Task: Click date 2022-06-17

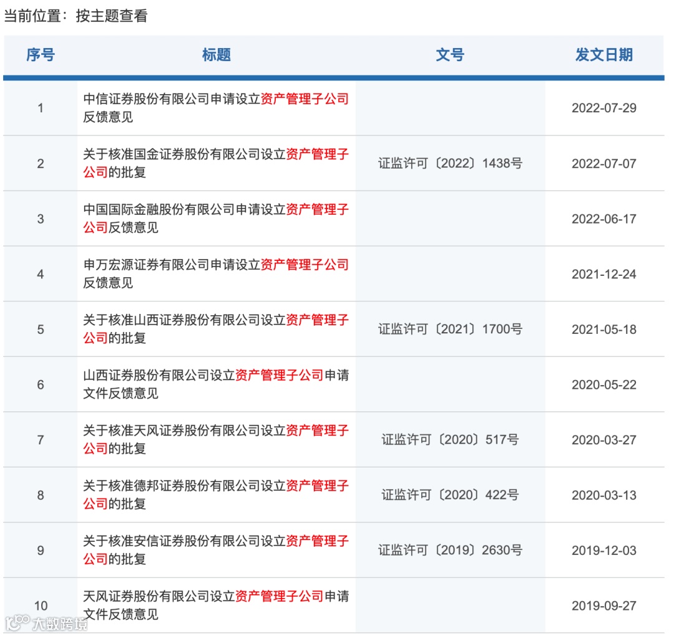Action: click(604, 219)
